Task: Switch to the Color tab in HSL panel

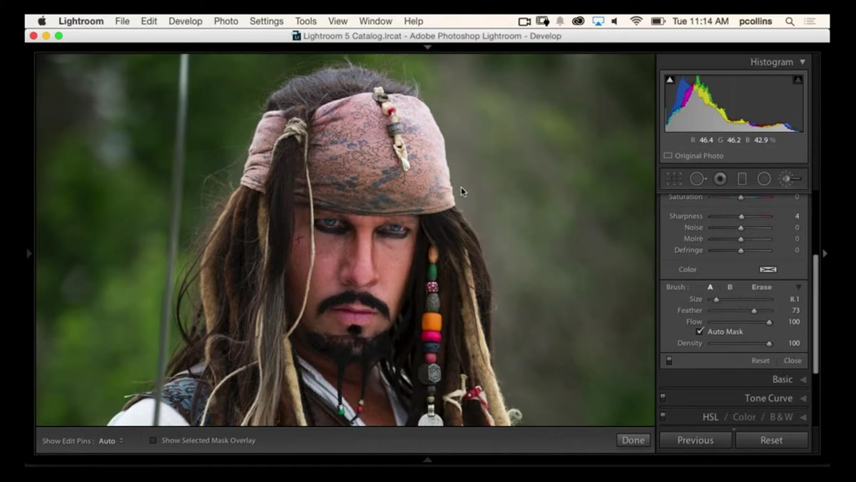Action: point(744,417)
